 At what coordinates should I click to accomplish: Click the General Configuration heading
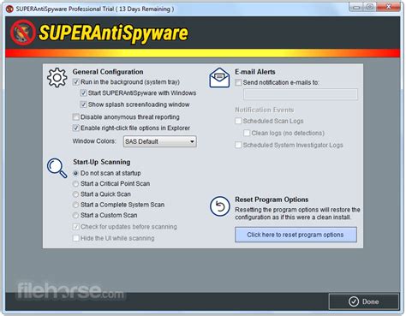108,72
